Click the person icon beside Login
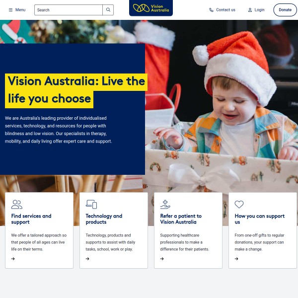Screen dimensions: 298x298 [250, 10]
